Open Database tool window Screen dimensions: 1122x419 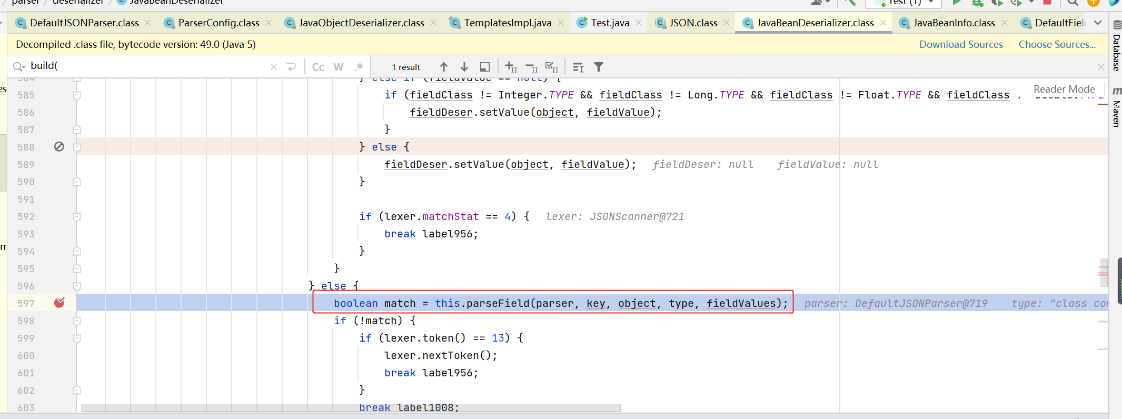click(x=1116, y=46)
